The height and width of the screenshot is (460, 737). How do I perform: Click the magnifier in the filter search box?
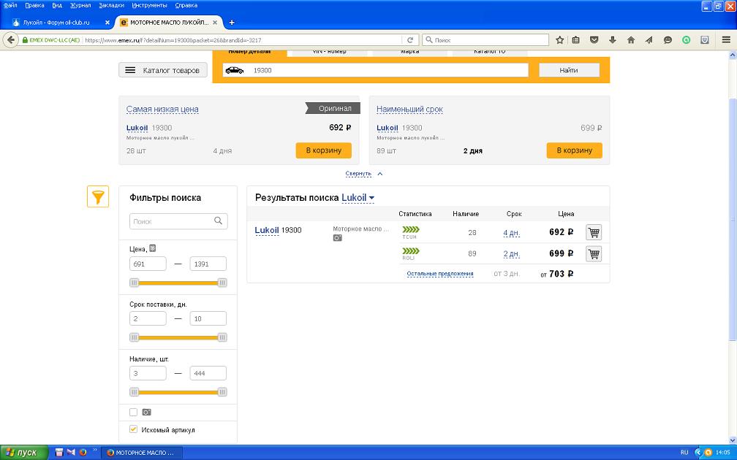pyautogui.click(x=218, y=221)
